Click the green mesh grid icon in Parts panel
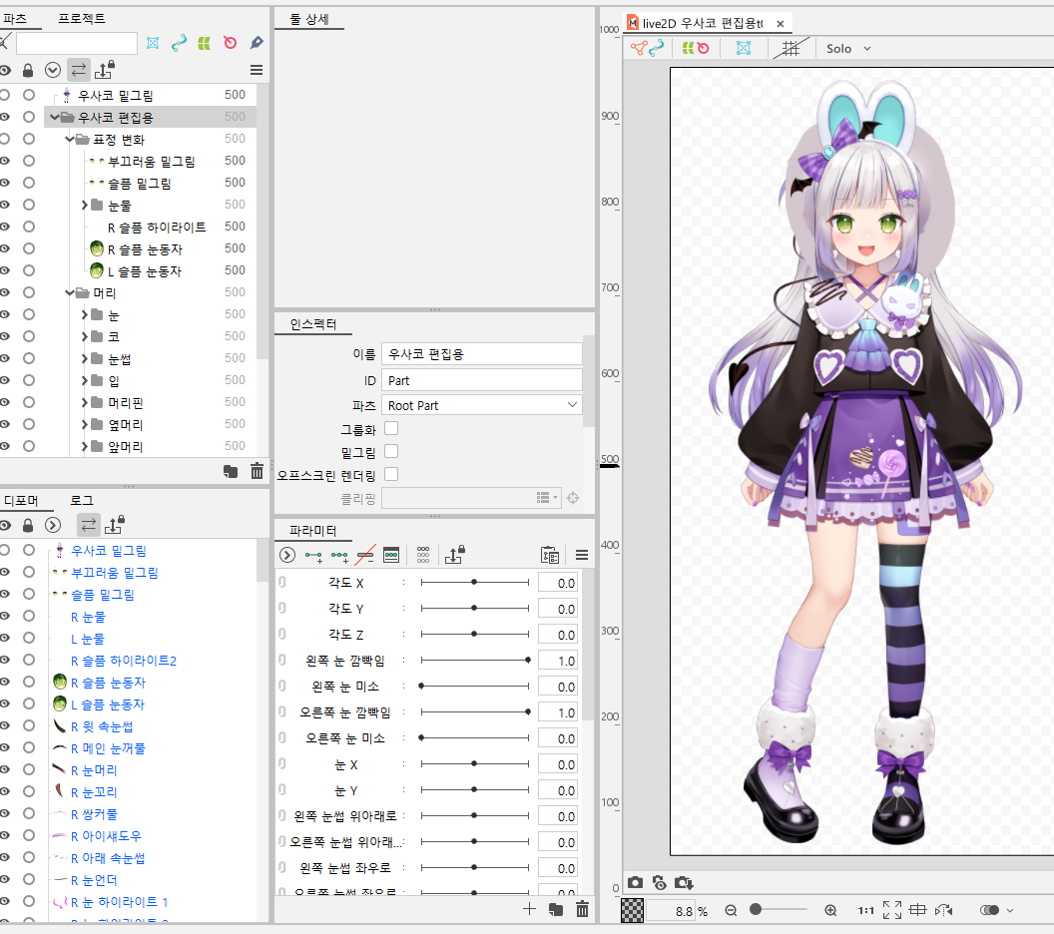This screenshot has width=1054, height=934. point(205,43)
